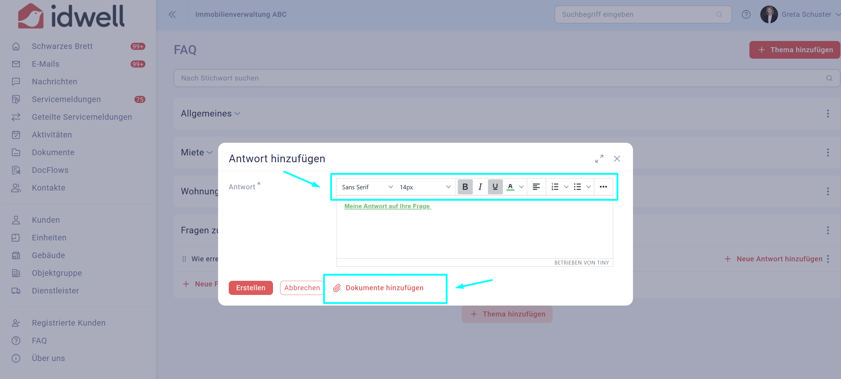Click the answer text editing area
The height and width of the screenshot is (379, 841).
(474, 231)
